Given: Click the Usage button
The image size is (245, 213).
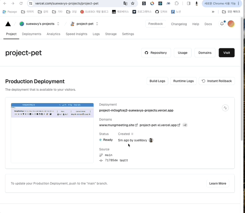Looking at the screenshot, I should pyautogui.click(x=183, y=53).
